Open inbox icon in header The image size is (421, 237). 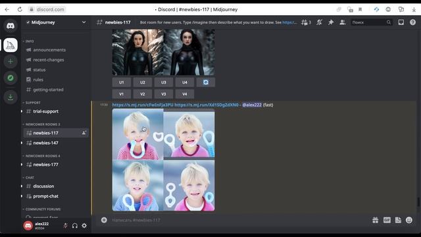[x=401, y=22]
